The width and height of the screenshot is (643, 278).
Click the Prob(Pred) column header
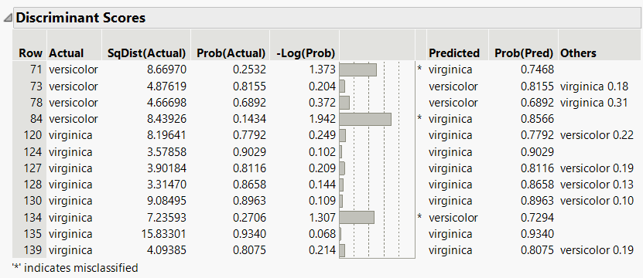pyautogui.click(x=524, y=53)
